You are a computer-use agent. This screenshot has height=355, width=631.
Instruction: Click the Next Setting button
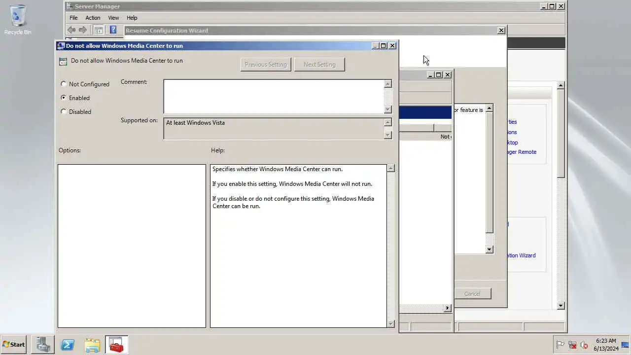coord(319,65)
